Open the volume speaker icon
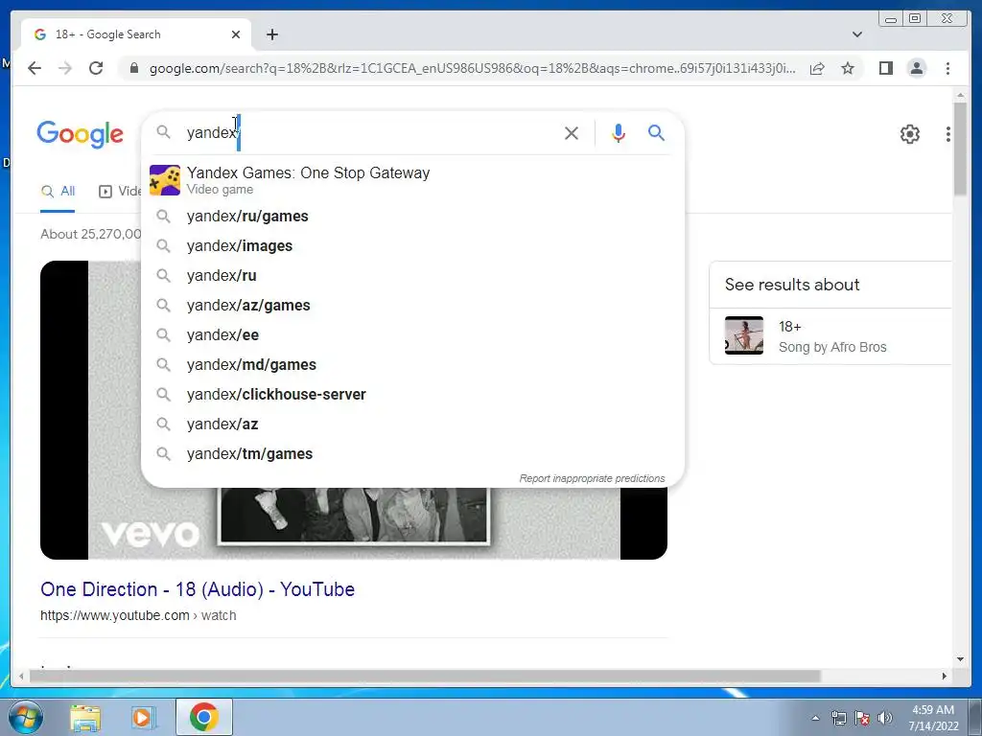Screen dimensions: 982x736 pos(885,719)
